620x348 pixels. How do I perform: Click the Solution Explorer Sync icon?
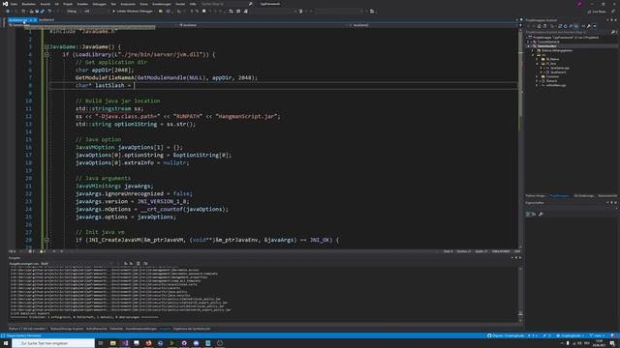point(560,26)
